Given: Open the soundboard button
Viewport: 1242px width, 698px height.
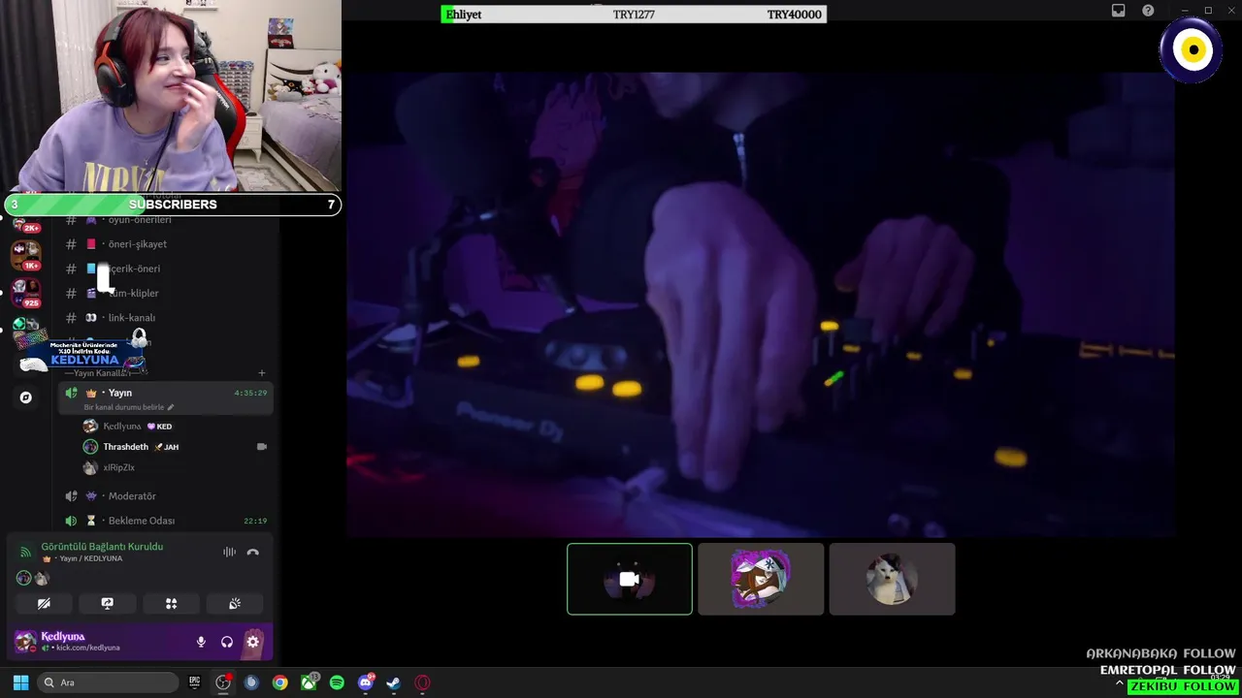Looking at the screenshot, I should pos(235,603).
